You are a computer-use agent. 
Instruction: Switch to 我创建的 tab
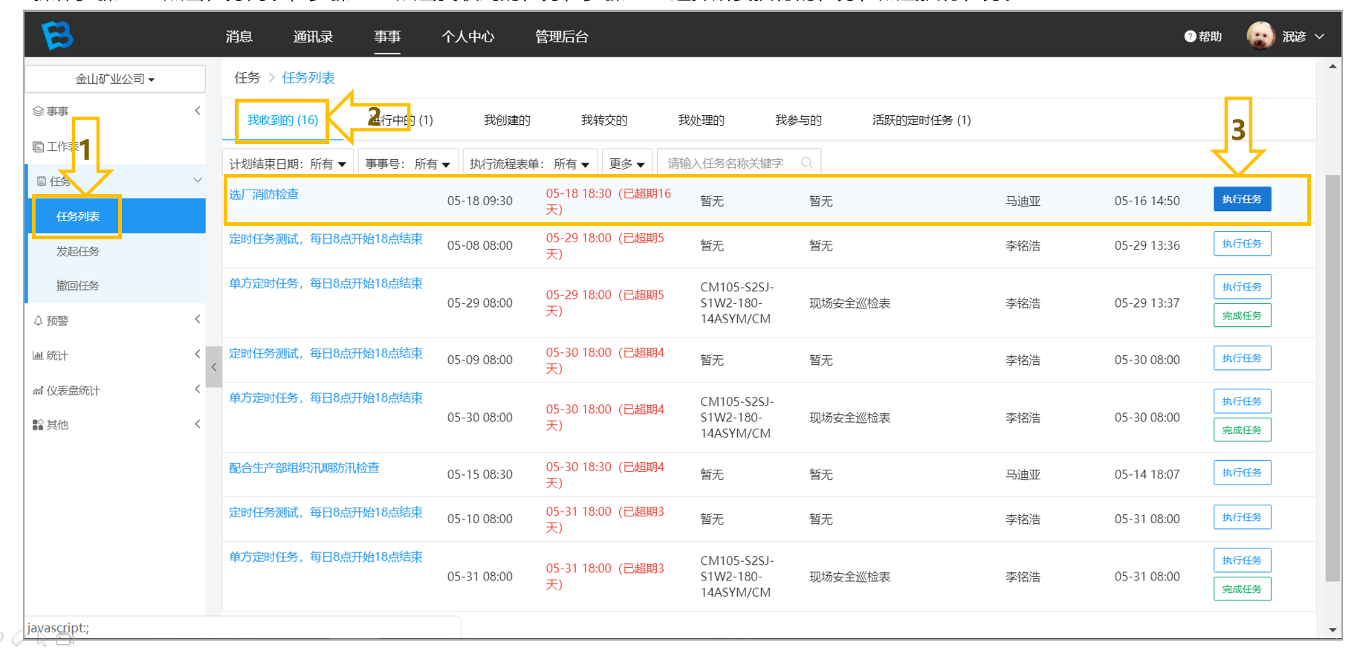pos(507,120)
